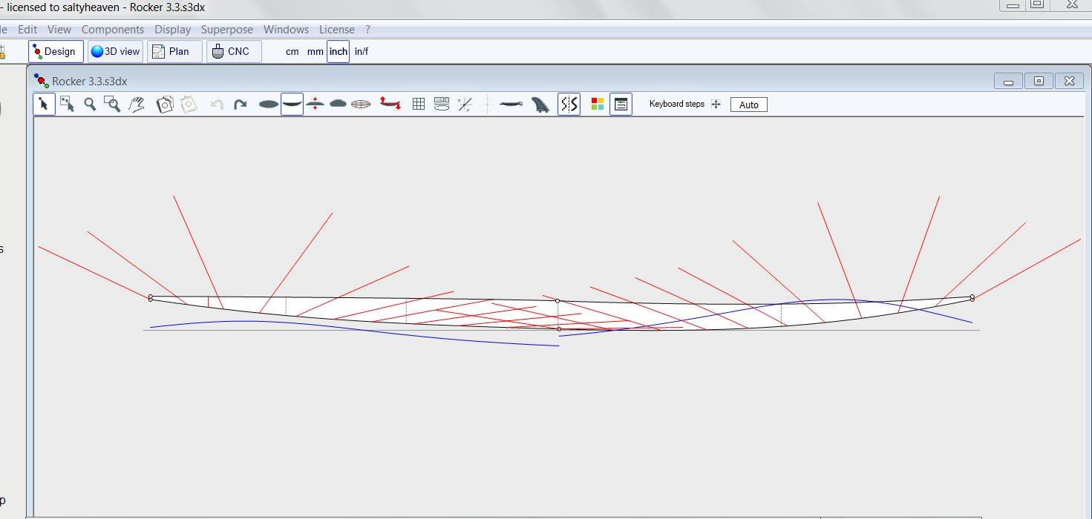The image size is (1092, 519).
Task: Open the fin settings icon
Action: (541, 105)
